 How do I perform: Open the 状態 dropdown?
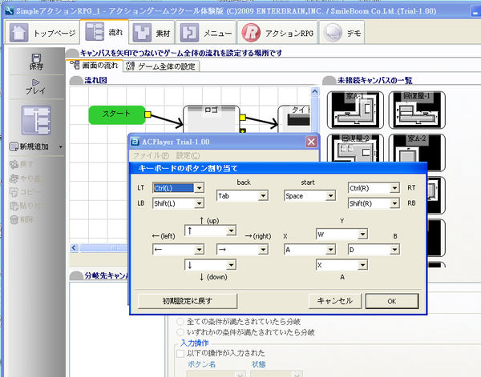(x=297, y=375)
